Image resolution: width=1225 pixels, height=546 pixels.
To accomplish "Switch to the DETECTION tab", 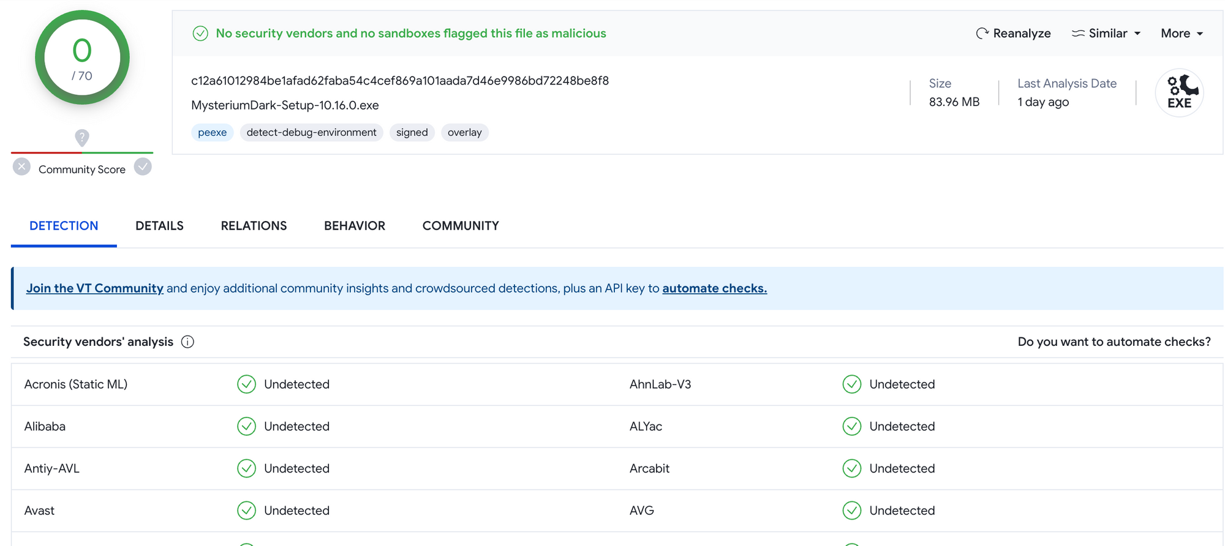I will point(64,226).
